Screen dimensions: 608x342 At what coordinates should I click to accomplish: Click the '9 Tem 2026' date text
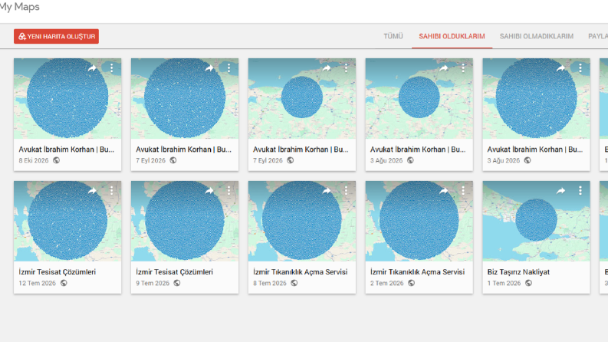pos(153,283)
